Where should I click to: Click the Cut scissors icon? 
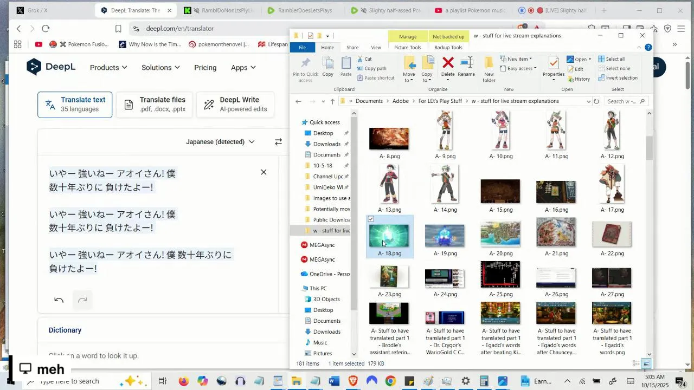point(360,59)
